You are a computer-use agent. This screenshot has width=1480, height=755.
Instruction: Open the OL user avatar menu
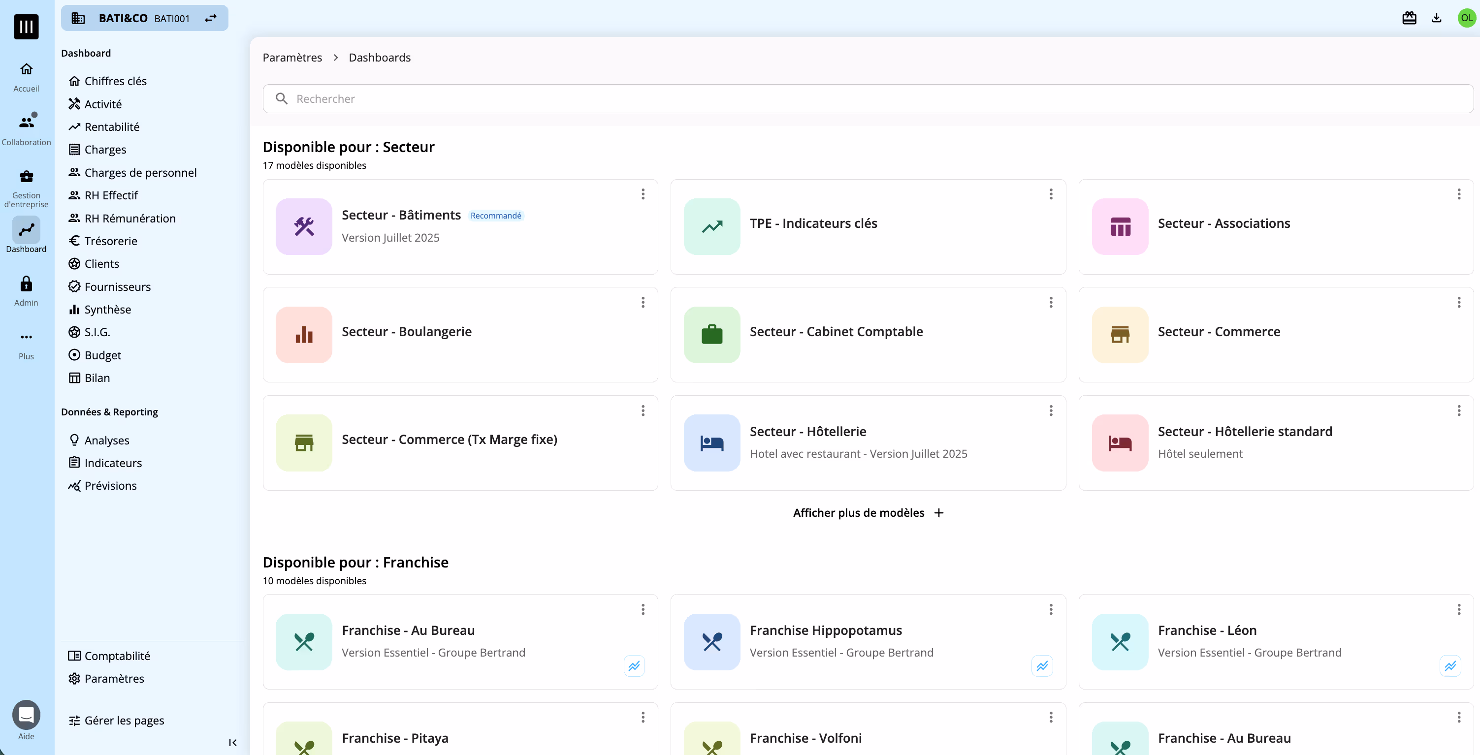1466,18
